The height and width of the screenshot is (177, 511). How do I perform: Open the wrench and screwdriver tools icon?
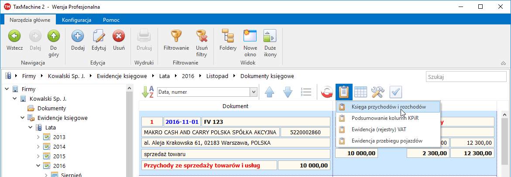pos(378,92)
